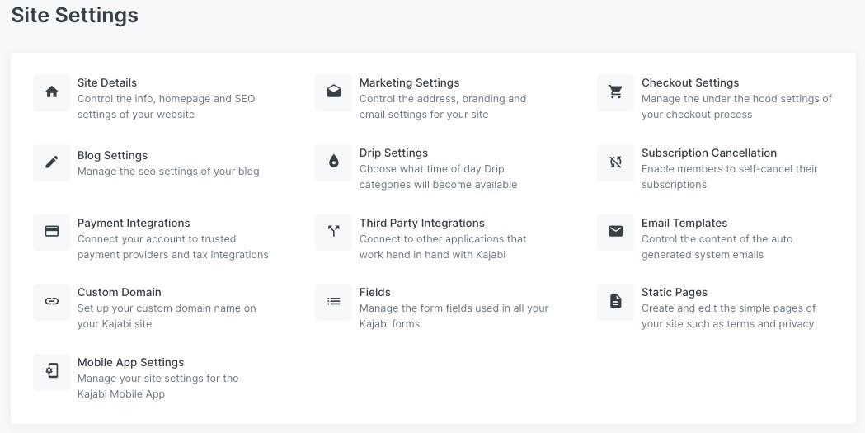Click the credit card Payment Integrations icon

pyautogui.click(x=52, y=232)
